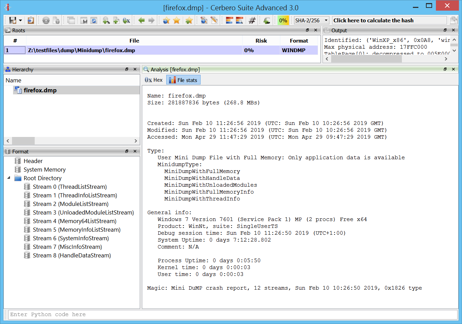Viewport: 462px width, 324px height.
Task: Select Stream 8 (HandleDataStream)
Action: (72, 255)
